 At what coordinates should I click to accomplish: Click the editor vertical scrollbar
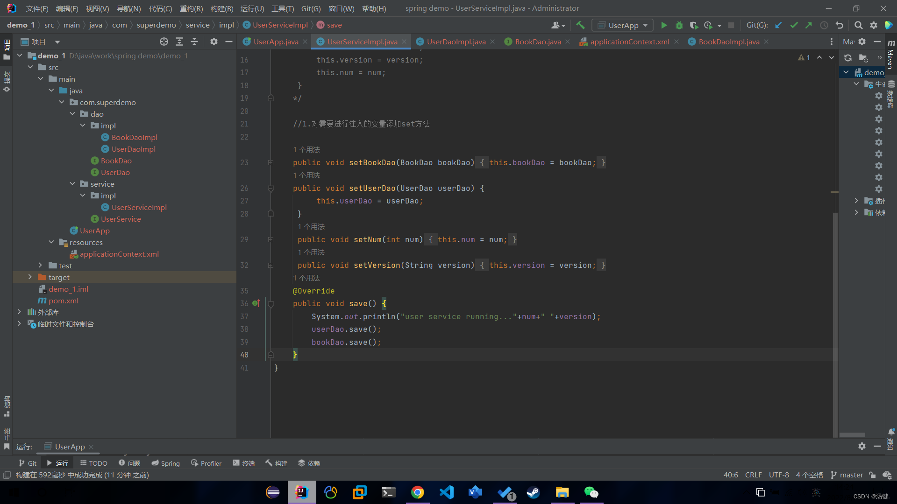point(834,322)
